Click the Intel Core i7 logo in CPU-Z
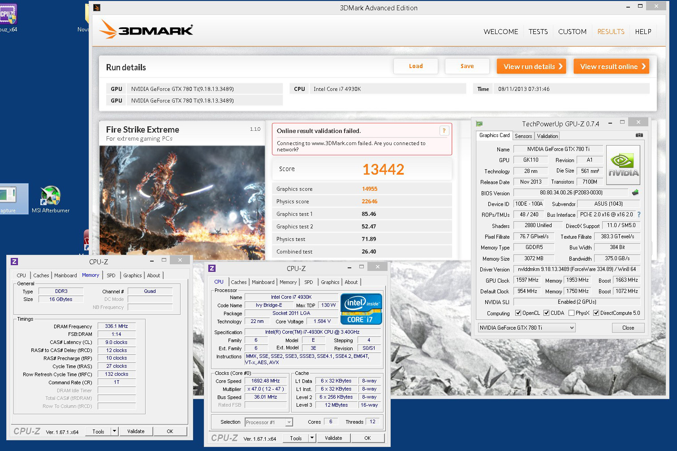This screenshot has width=677, height=451. click(x=361, y=309)
